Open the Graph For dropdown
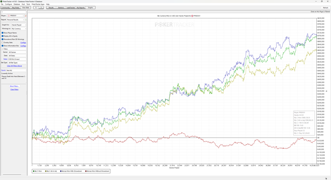The height and width of the screenshot is (180, 331). [18, 25]
